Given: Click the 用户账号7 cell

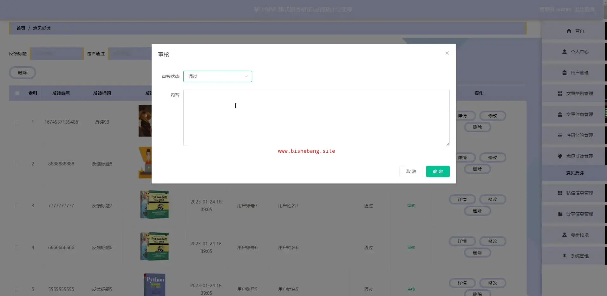Looking at the screenshot, I should point(247,206).
